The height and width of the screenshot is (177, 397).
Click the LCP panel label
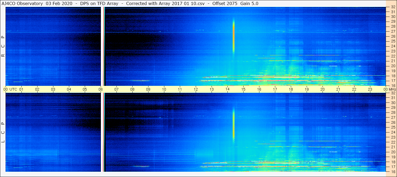(3, 132)
